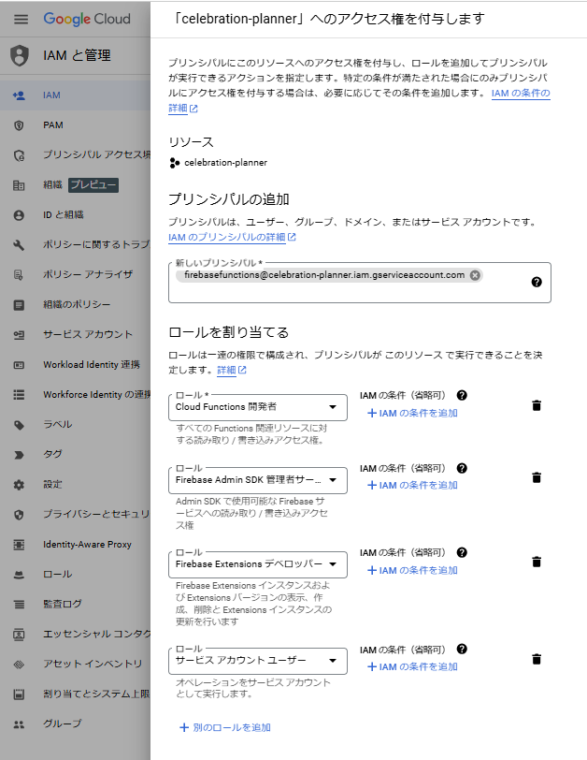Screen dimensions: 587x760
Task: Add IAM condition for Cloud Functions 開発者
Action: (412, 414)
